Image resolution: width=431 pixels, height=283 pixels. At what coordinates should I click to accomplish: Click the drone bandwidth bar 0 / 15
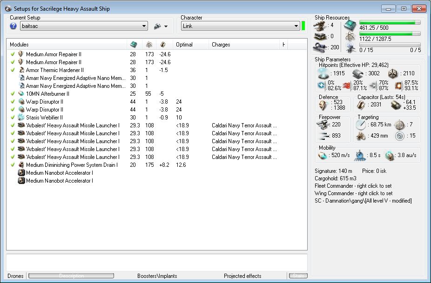pos(390,45)
